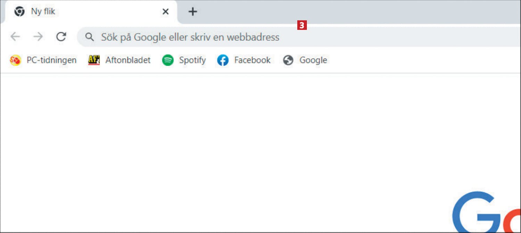
Task: Click the Chrome favicon on the Ny flik tab
Action: pyautogui.click(x=19, y=11)
